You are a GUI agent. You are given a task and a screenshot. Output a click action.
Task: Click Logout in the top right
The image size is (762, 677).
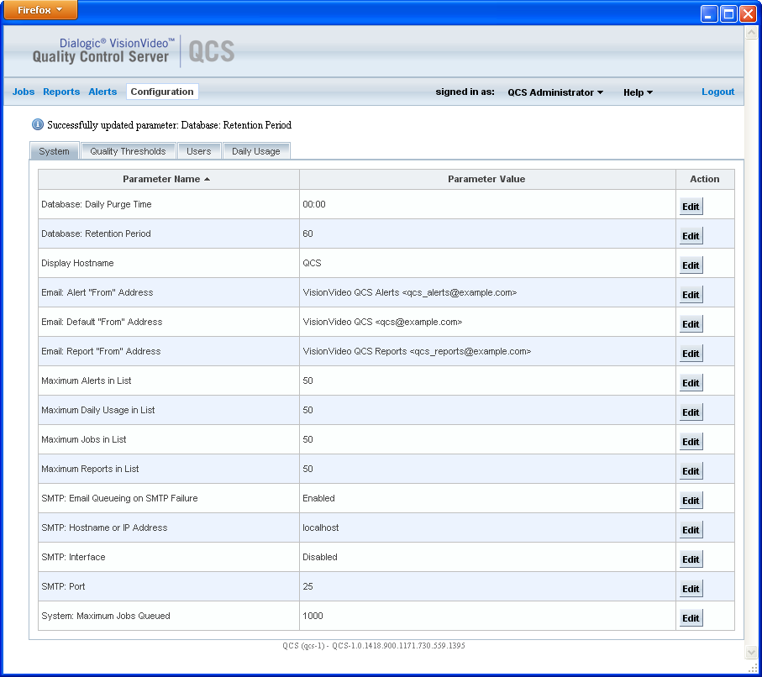click(718, 92)
